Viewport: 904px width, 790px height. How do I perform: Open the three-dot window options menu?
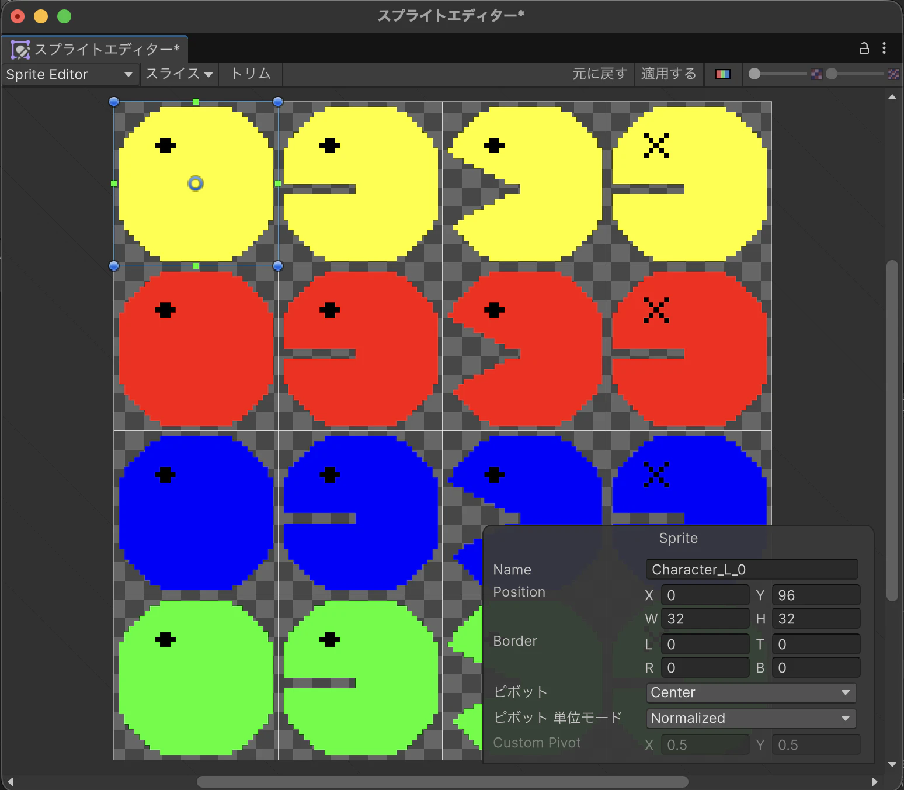[884, 48]
